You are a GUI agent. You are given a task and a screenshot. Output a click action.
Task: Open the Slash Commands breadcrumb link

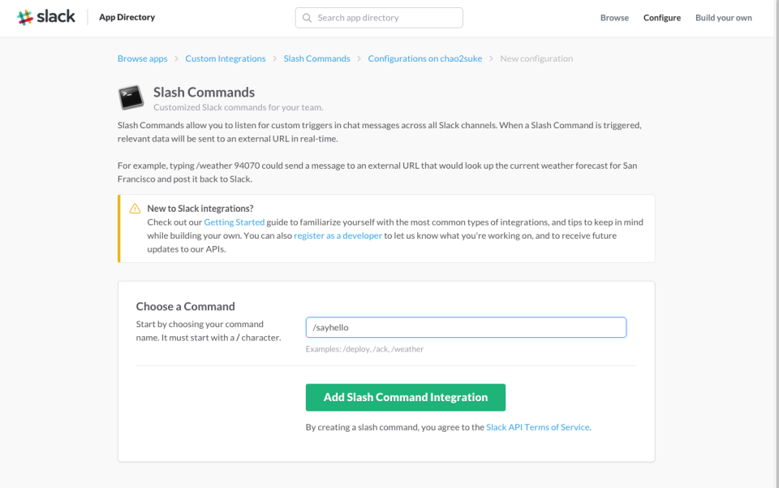pyautogui.click(x=316, y=58)
